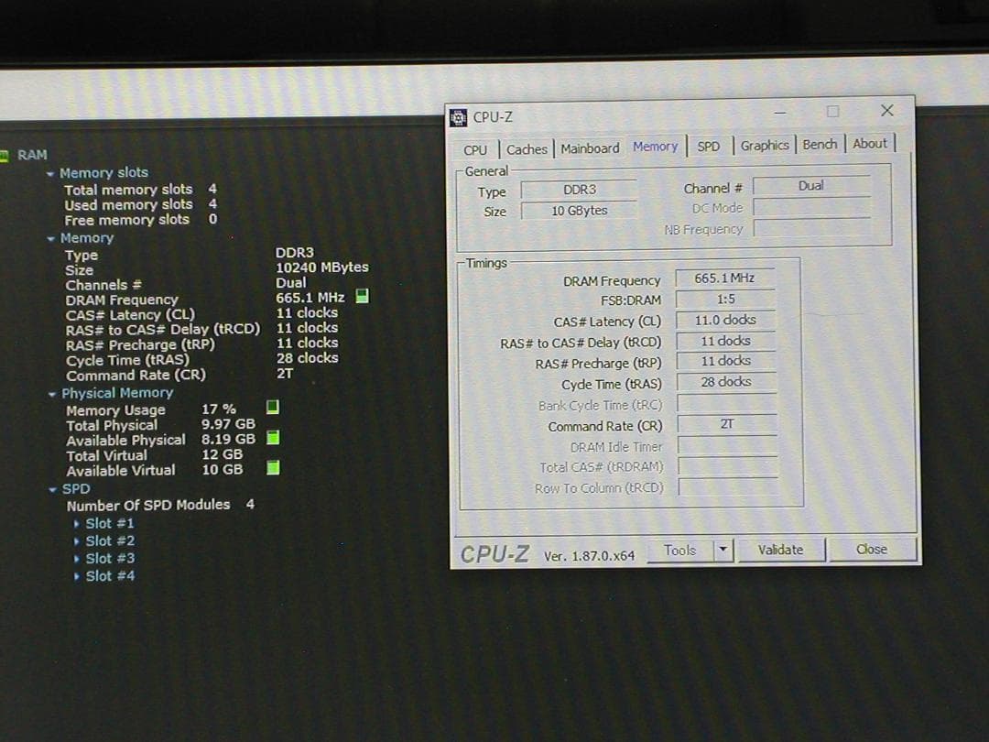Open the CPU tab in CPU-Z
This screenshot has height=742, width=989.
(475, 150)
